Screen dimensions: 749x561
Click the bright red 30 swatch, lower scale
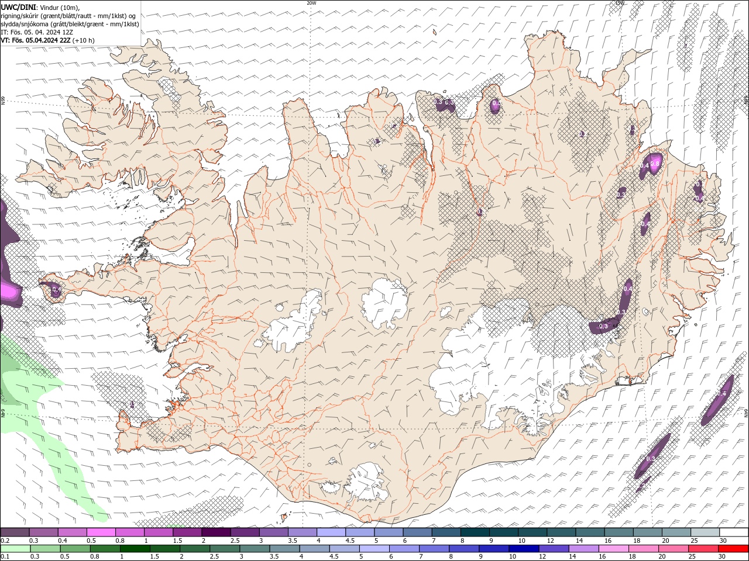[x=733, y=549]
